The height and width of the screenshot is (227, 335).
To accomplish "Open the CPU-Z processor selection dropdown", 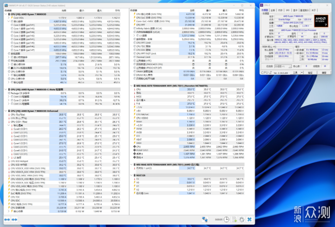I will click(283, 66).
